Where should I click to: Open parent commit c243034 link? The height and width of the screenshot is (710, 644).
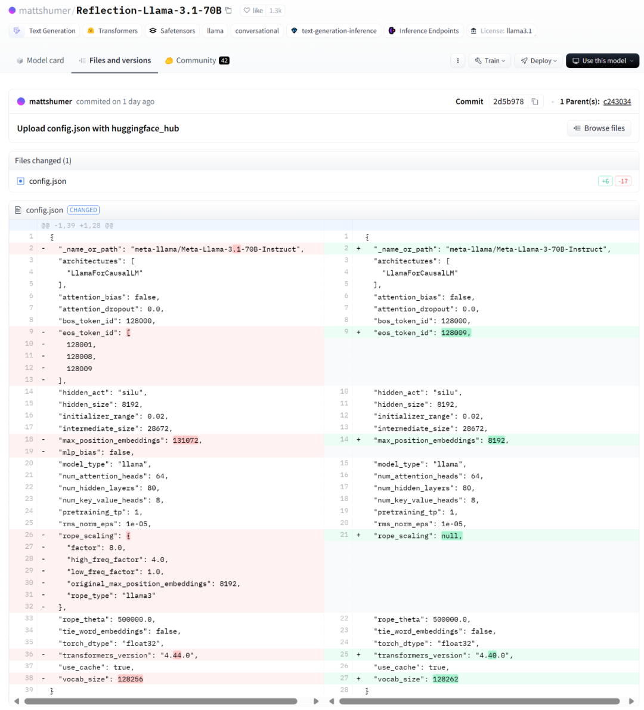[x=617, y=101]
